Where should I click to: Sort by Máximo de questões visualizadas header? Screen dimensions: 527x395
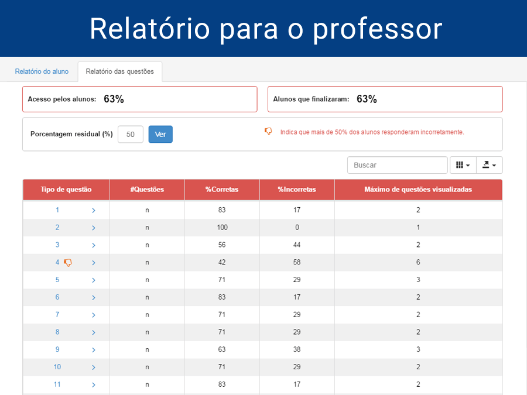tap(418, 190)
